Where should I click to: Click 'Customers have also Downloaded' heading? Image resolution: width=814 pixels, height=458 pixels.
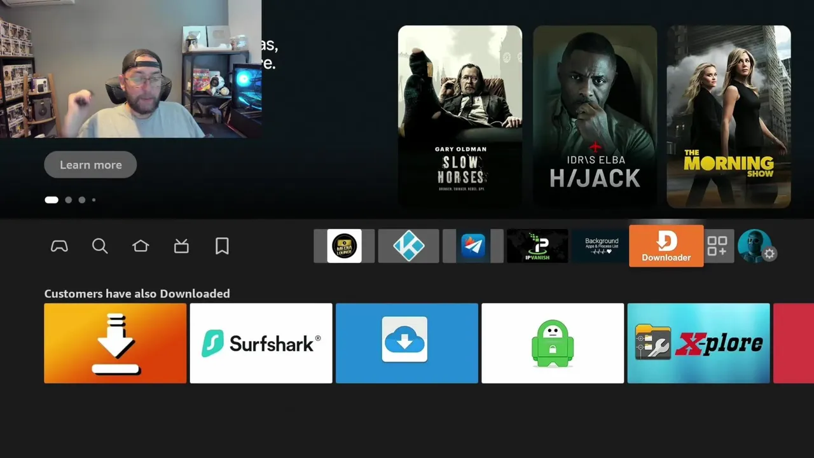click(x=137, y=293)
